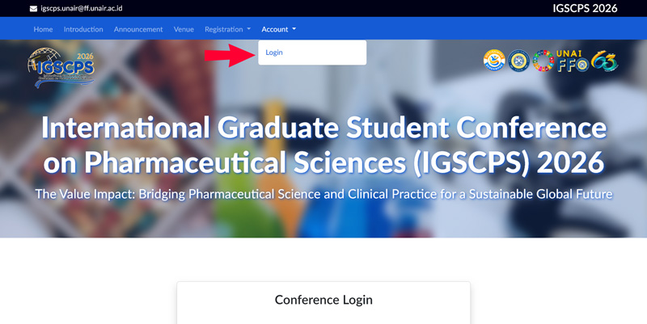
Task: Click the 63 anniversary logo
Action: click(604, 61)
